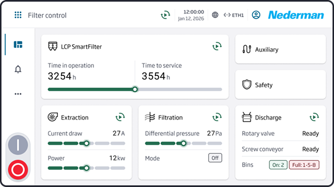Click the Filtration card title
334x187 pixels.
pyautogui.click(x=170, y=117)
